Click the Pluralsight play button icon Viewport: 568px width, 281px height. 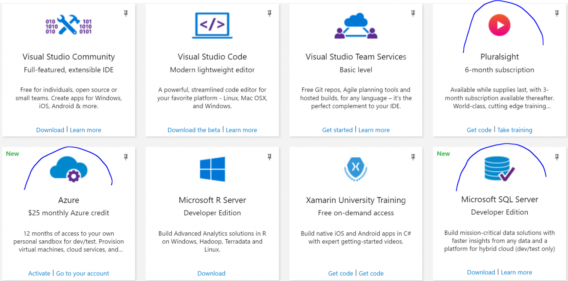click(x=500, y=25)
